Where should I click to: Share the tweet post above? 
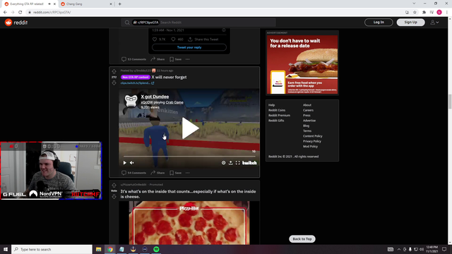pos(157,59)
